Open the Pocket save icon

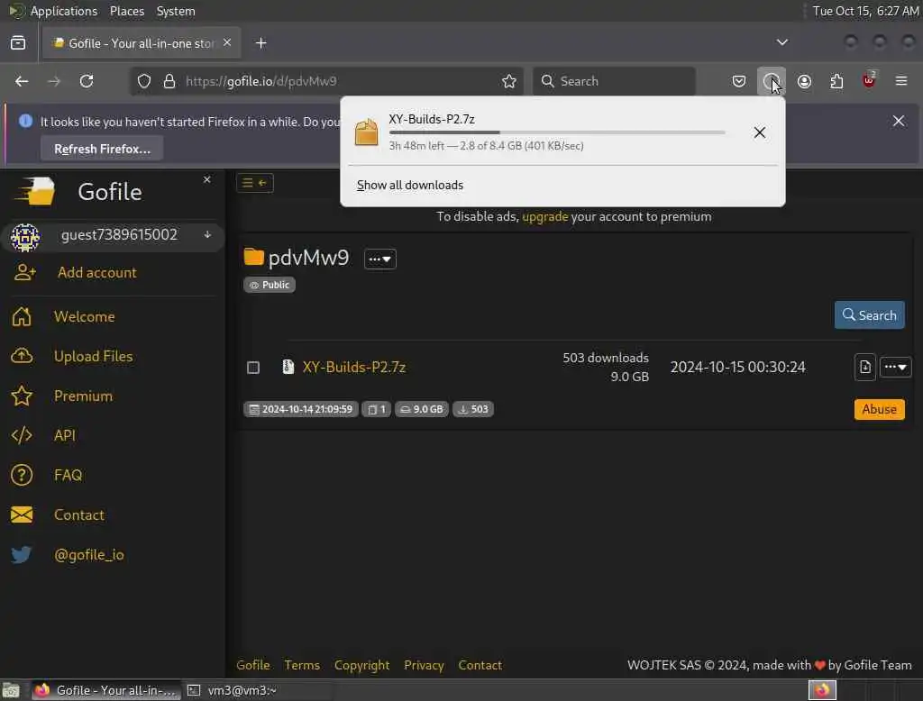(x=739, y=81)
